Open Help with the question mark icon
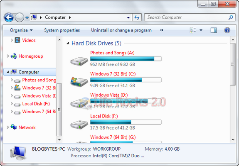Viewport: 239px width, 166px height. (x=227, y=30)
